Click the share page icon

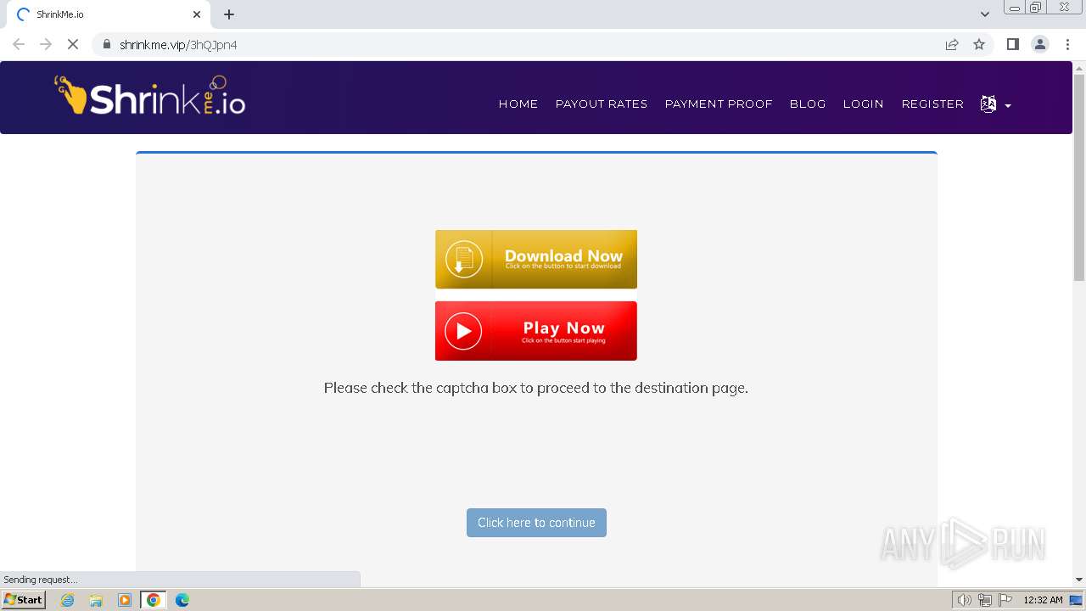(952, 44)
